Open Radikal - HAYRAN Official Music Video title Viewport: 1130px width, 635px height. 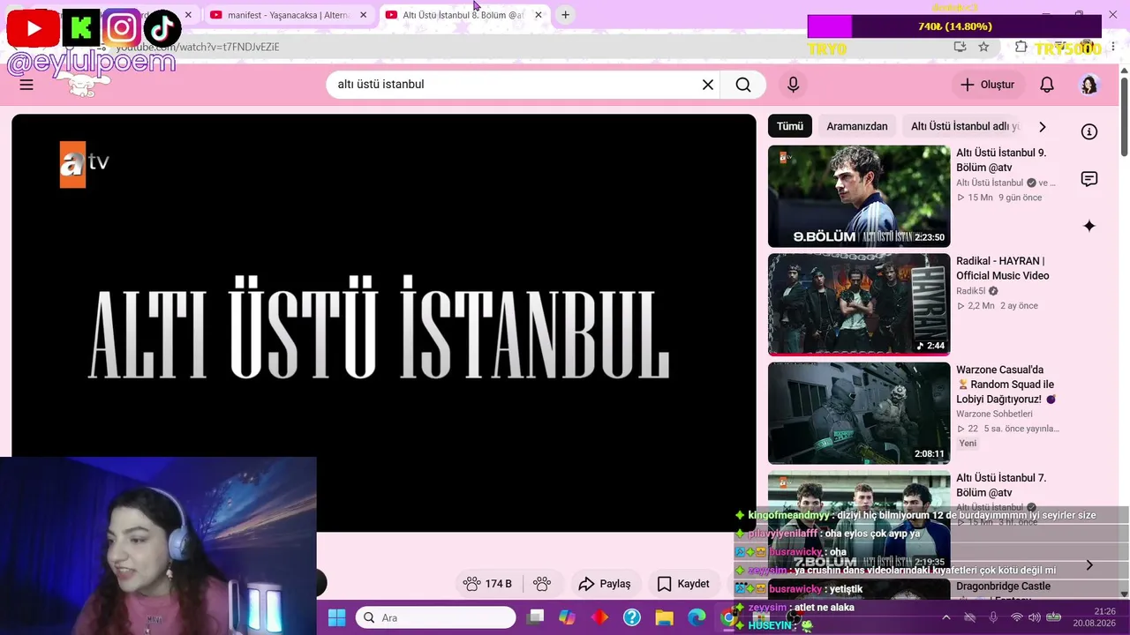click(x=1002, y=268)
